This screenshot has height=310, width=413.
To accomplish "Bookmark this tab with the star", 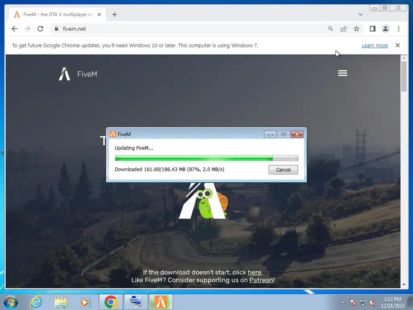I will (x=357, y=29).
